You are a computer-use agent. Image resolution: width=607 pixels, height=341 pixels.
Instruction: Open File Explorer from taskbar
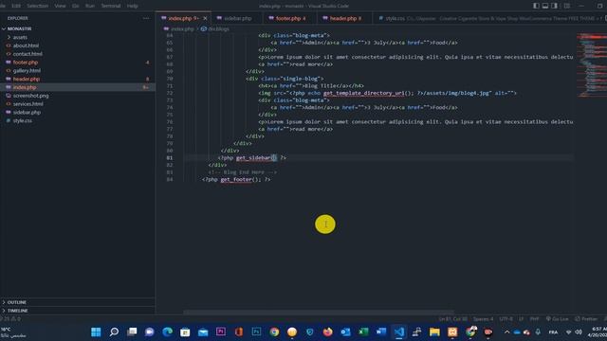[434, 332]
